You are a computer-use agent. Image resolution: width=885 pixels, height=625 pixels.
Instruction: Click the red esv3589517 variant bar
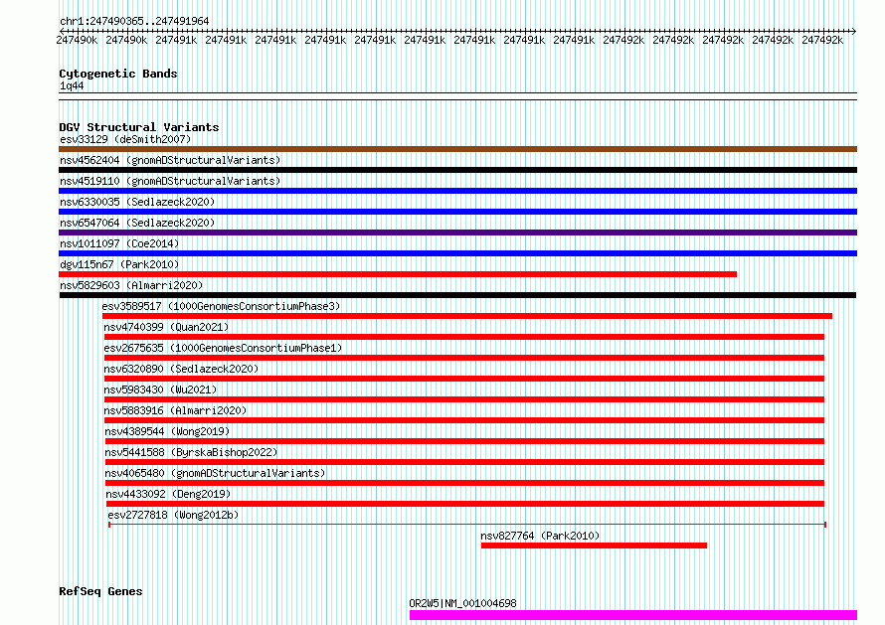467,316
